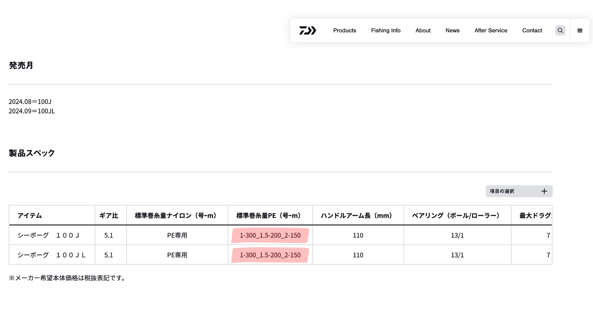The width and height of the screenshot is (593, 323).
Task: Open the Contact menu item
Action: tap(532, 31)
